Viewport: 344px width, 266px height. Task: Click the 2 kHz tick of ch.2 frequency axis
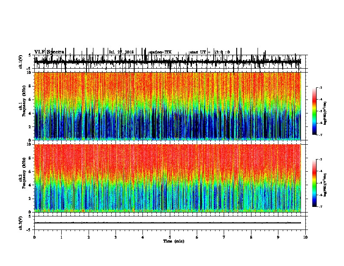pyautogui.click(x=30, y=199)
